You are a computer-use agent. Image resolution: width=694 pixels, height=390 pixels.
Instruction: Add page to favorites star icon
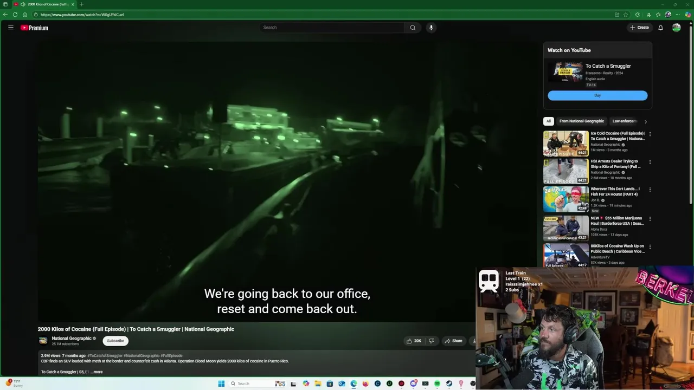(x=626, y=15)
